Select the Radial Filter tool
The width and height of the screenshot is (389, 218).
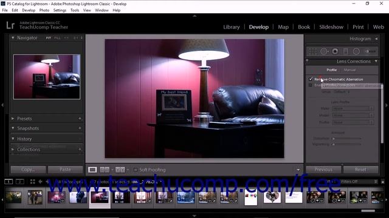[356, 51]
